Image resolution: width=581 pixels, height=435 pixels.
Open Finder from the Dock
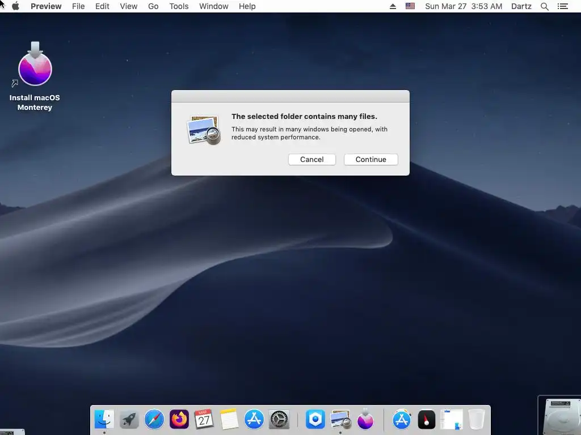tap(104, 419)
